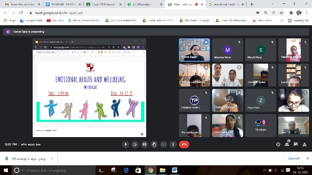Open the meeting details info icon
The height and width of the screenshot is (175, 312).
[278, 144]
